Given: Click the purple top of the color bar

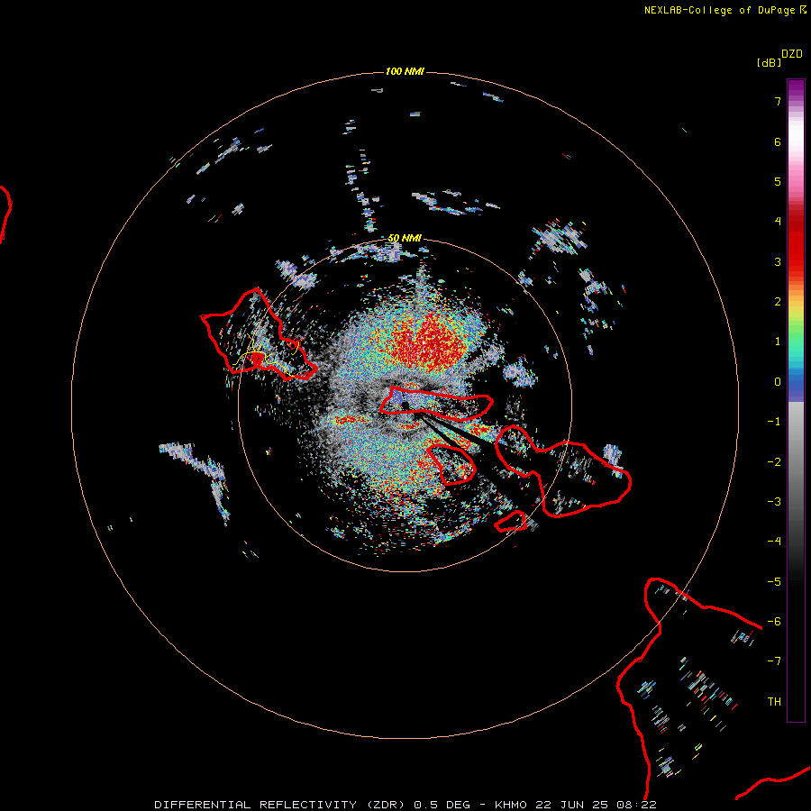Looking at the screenshot, I should (796, 89).
